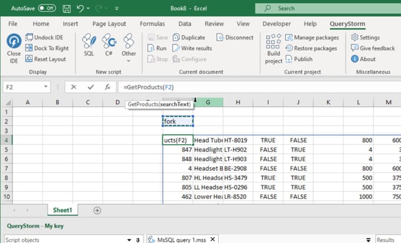Screen dimensions: 401x243
Task: Create a new C# script
Action: coord(109,45)
